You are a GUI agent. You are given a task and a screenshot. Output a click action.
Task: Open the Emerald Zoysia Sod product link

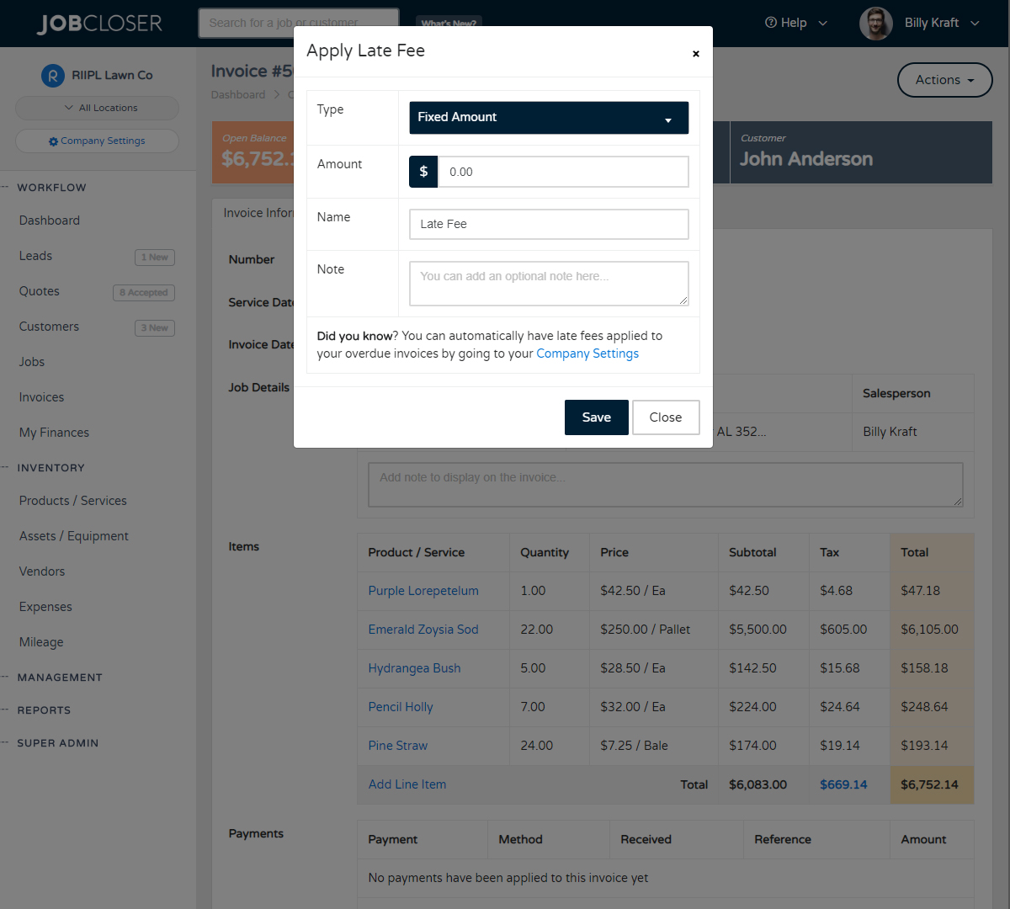423,629
